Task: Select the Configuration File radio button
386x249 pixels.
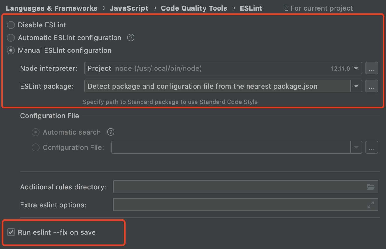Action: click(36, 147)
